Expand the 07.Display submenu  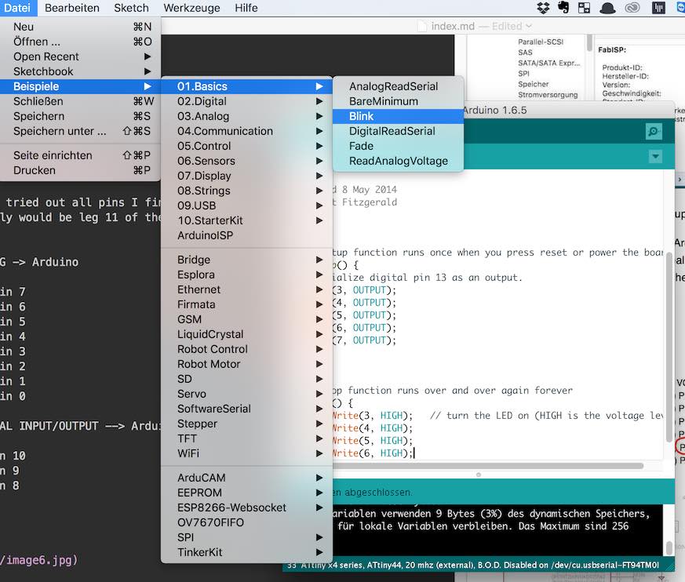click(x=247, y=175)
